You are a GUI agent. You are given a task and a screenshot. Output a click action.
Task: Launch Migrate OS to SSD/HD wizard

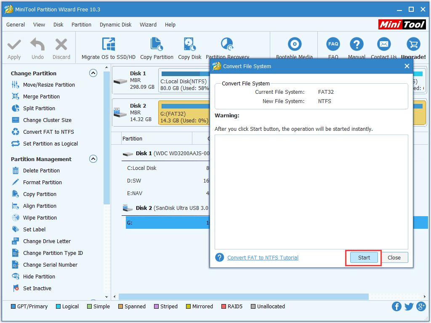tap(109, 49)
